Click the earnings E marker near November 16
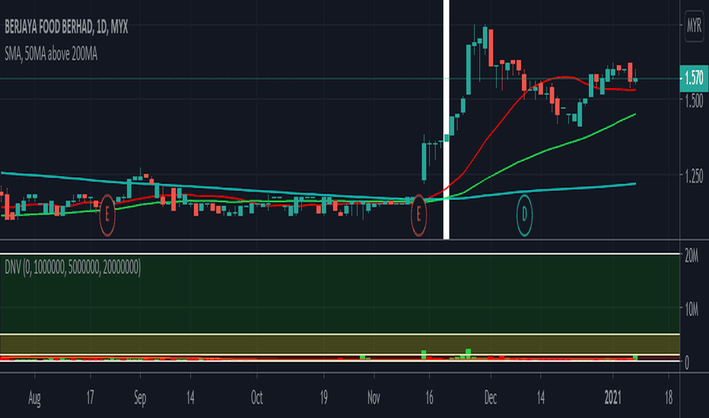This screenshot has height=418, width=709. [418, 215]
